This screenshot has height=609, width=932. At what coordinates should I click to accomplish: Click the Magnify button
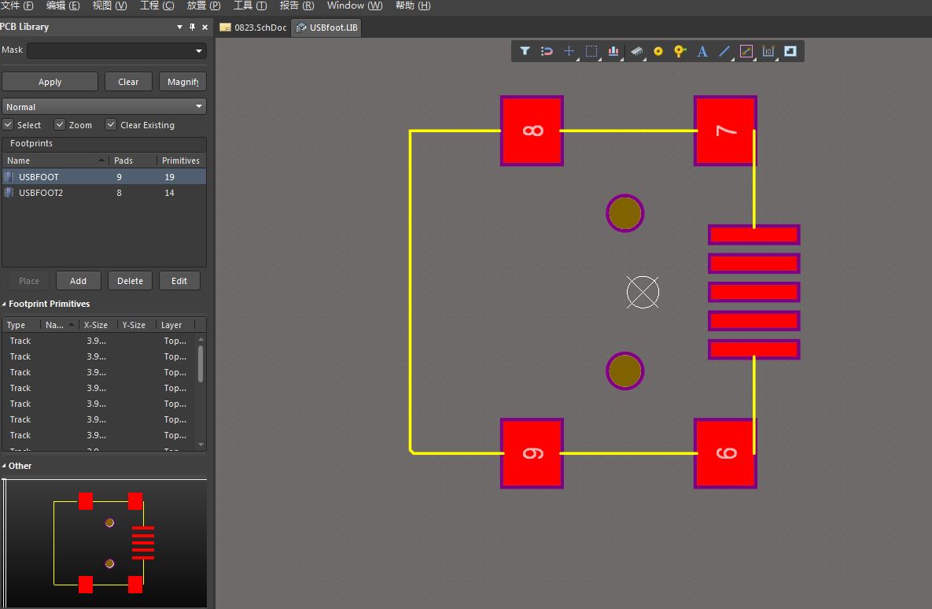[x=182, y=82]
